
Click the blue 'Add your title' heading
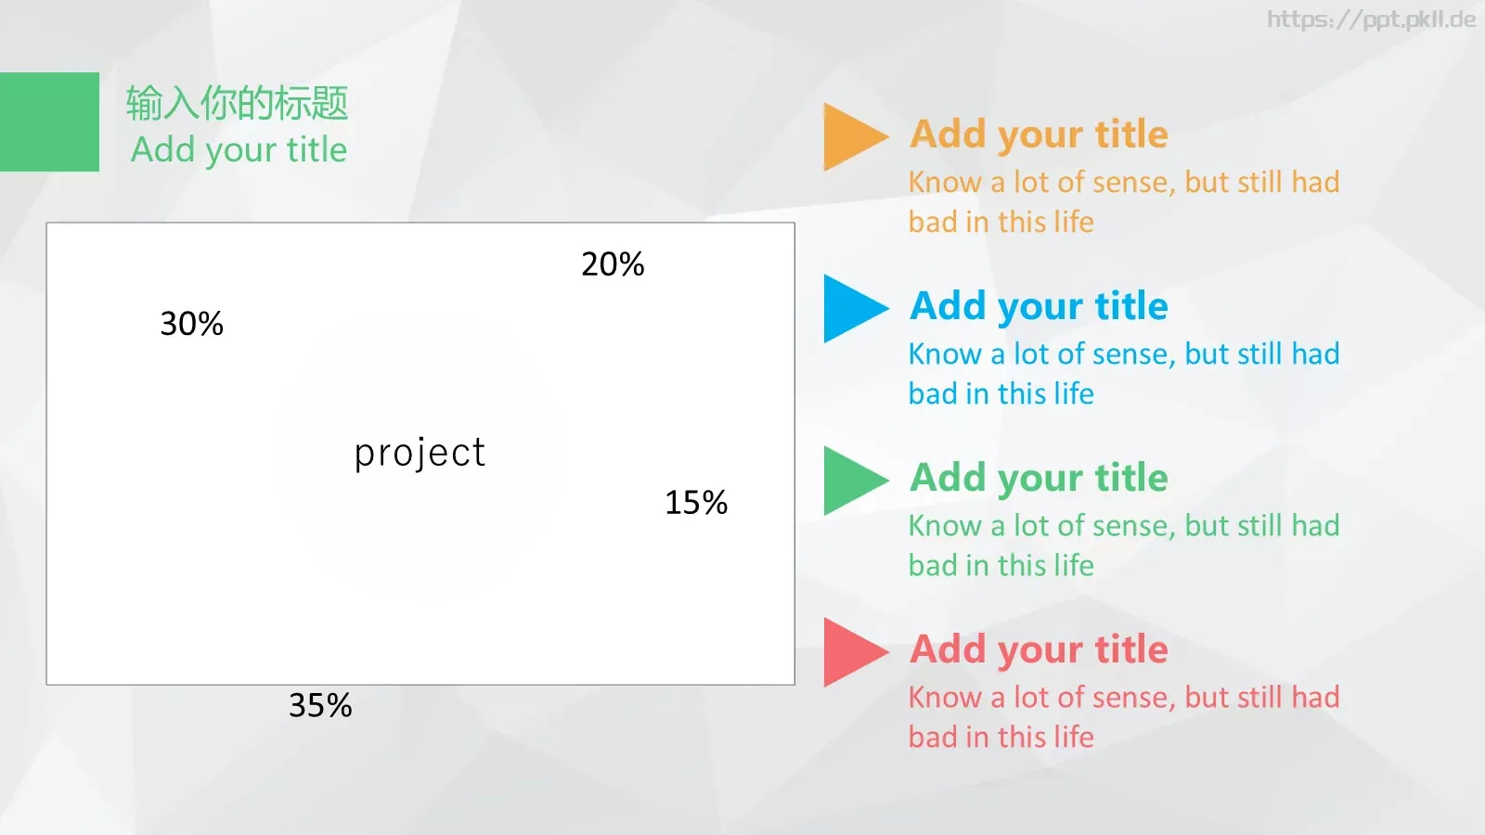coord(1039,306)
